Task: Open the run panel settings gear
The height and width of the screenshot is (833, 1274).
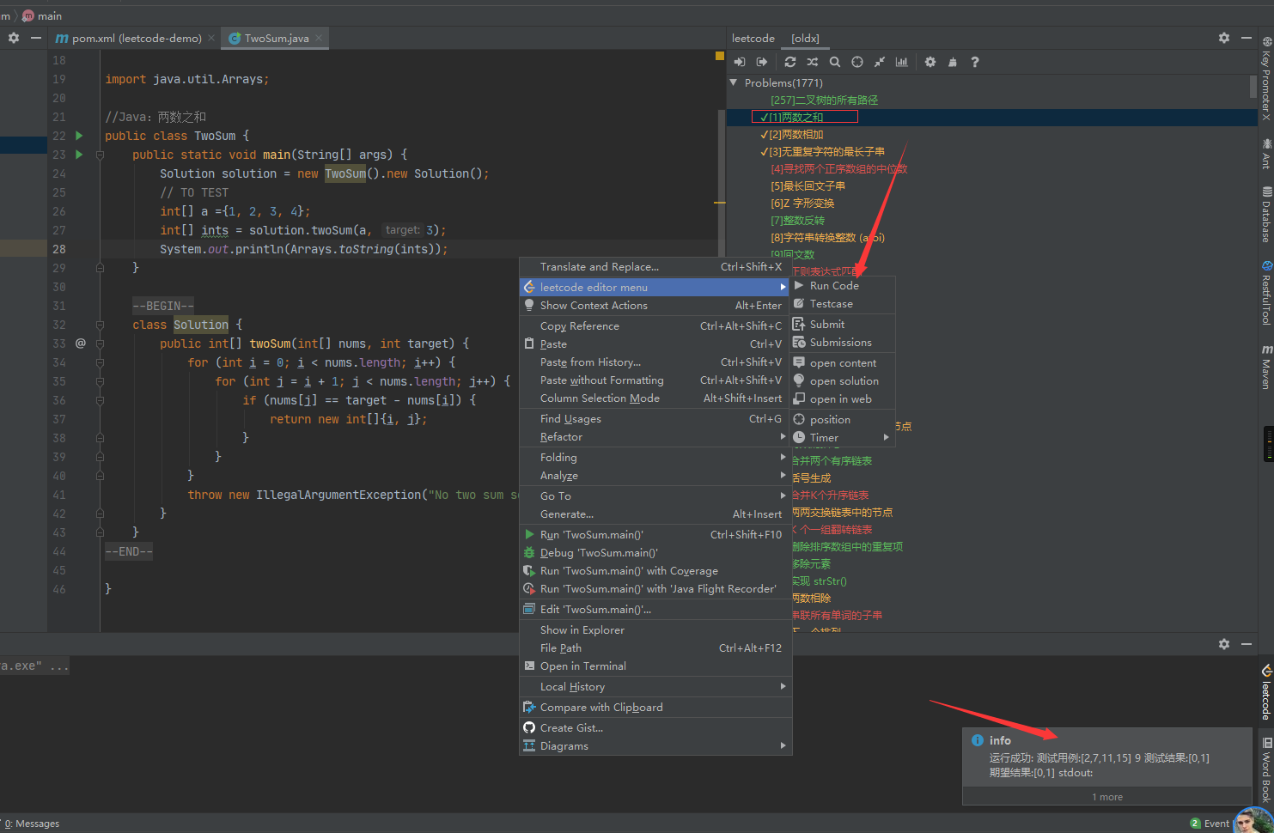Action: pos(1224,644)
